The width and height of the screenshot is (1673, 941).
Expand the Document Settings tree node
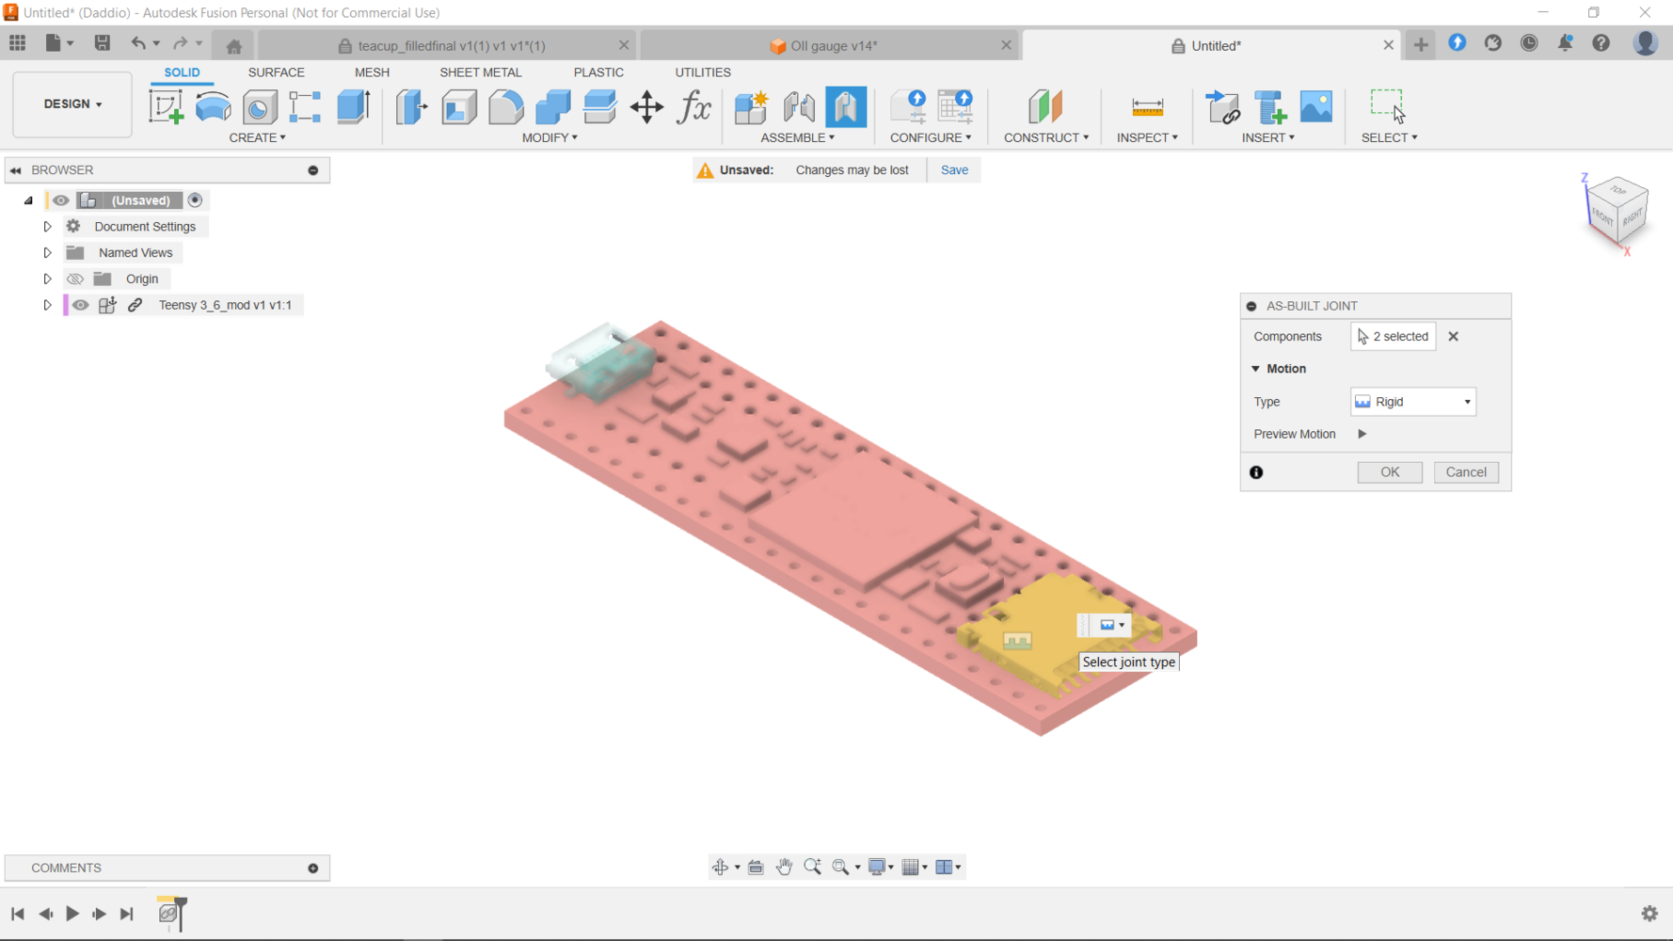pos(47,227)
